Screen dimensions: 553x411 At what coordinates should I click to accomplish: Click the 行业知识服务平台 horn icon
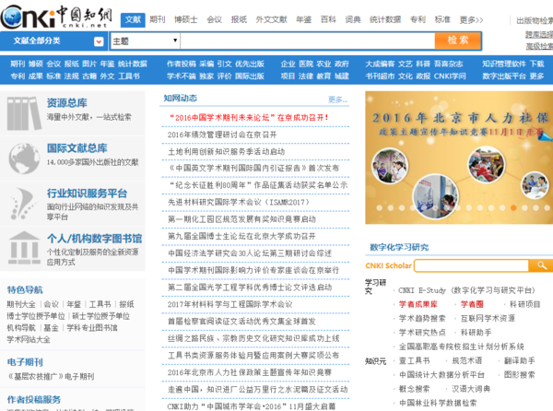point(23,204)
